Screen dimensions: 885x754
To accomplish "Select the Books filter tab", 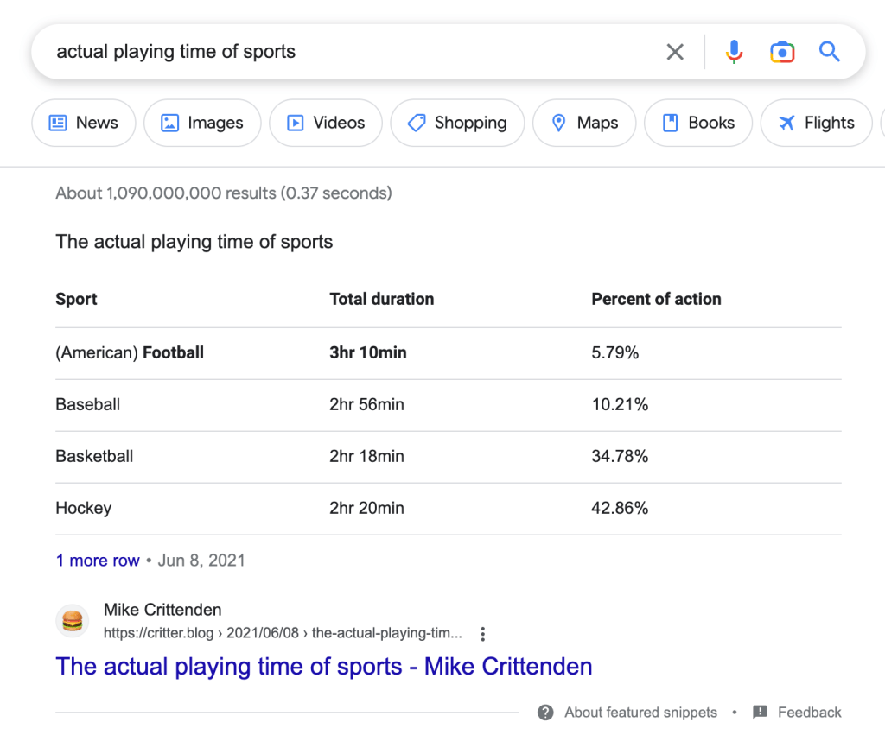I will [698, 123].
